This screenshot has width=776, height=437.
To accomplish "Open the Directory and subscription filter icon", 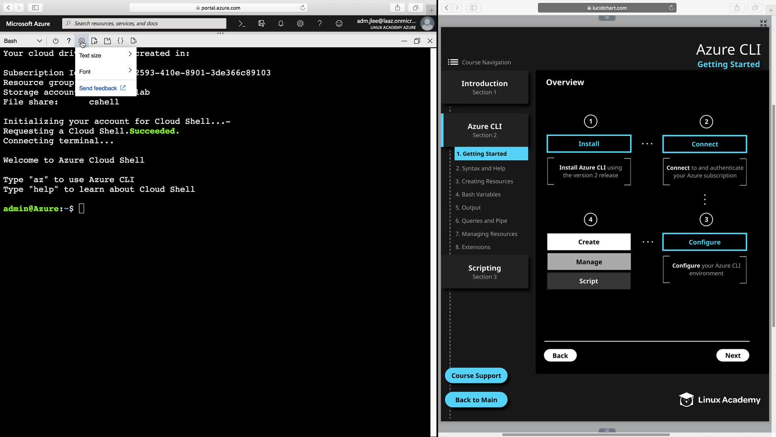I will tap(261, 23).
